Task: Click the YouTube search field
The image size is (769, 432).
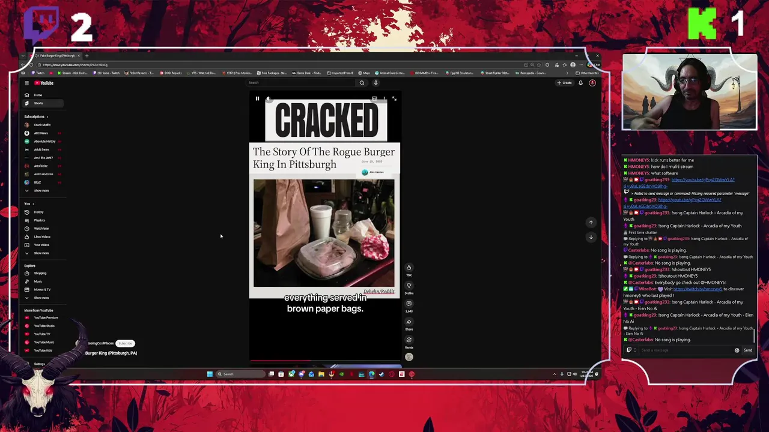Action: click(x=300, y=83)
